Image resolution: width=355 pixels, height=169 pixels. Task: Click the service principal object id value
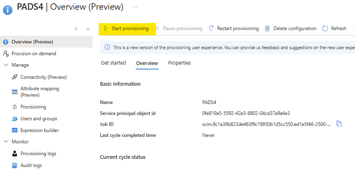click(x=246, y=113)
